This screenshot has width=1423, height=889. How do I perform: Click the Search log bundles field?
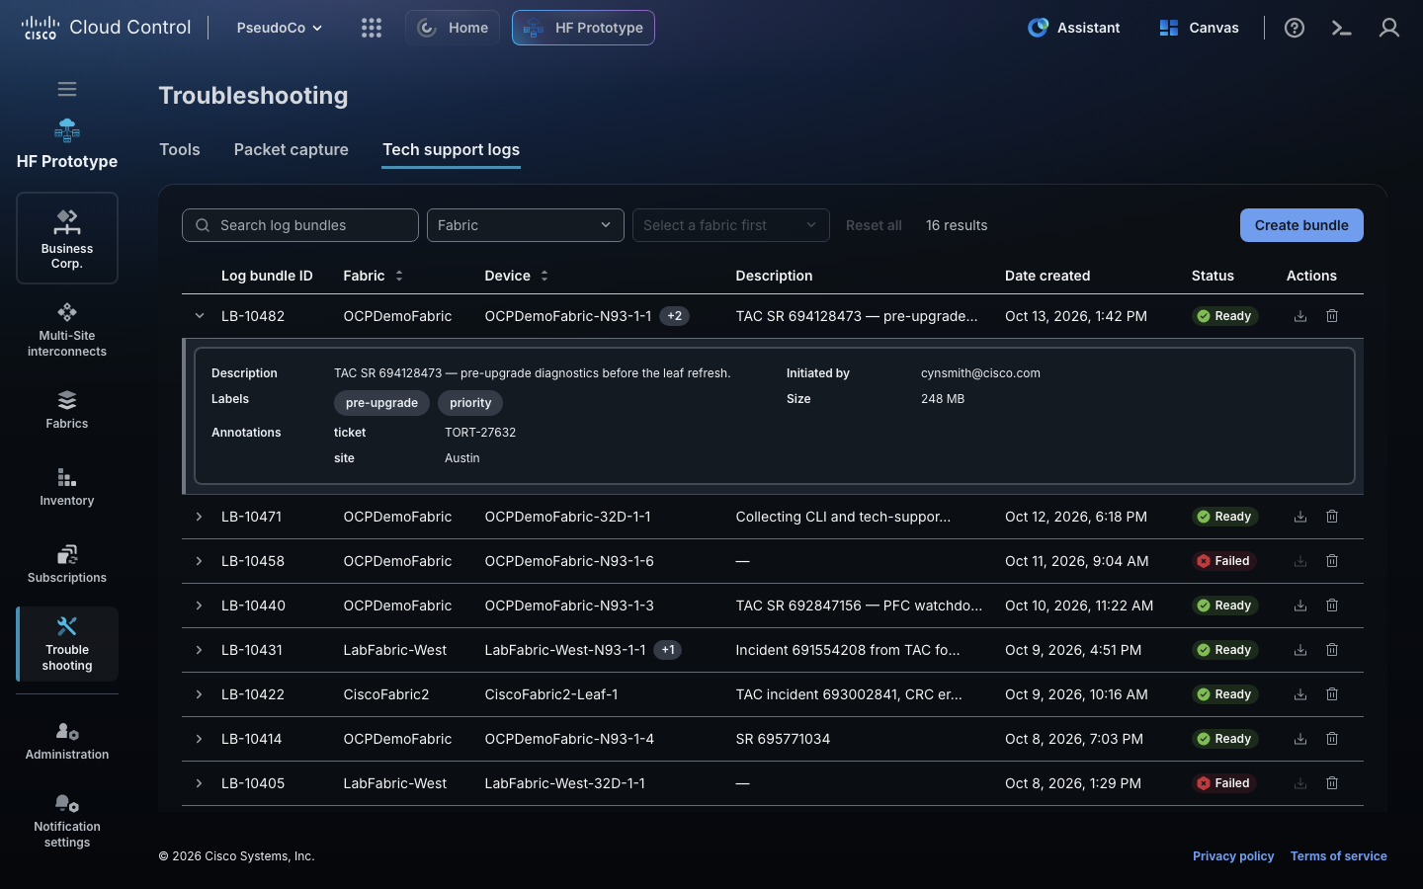click(300, 225)
